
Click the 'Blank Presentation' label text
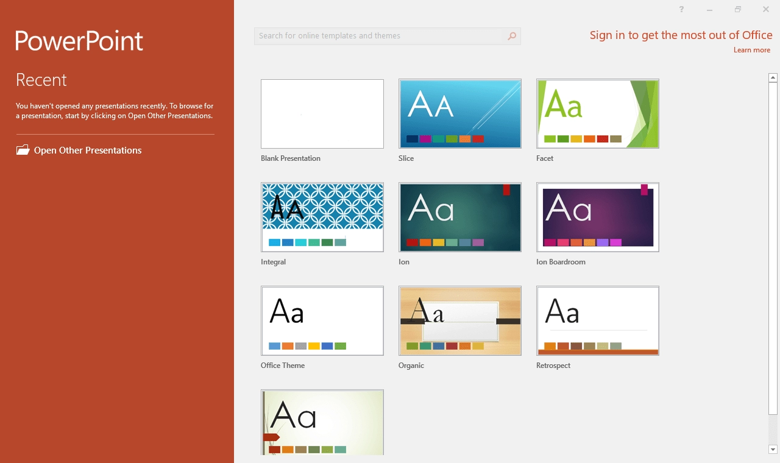291,158
